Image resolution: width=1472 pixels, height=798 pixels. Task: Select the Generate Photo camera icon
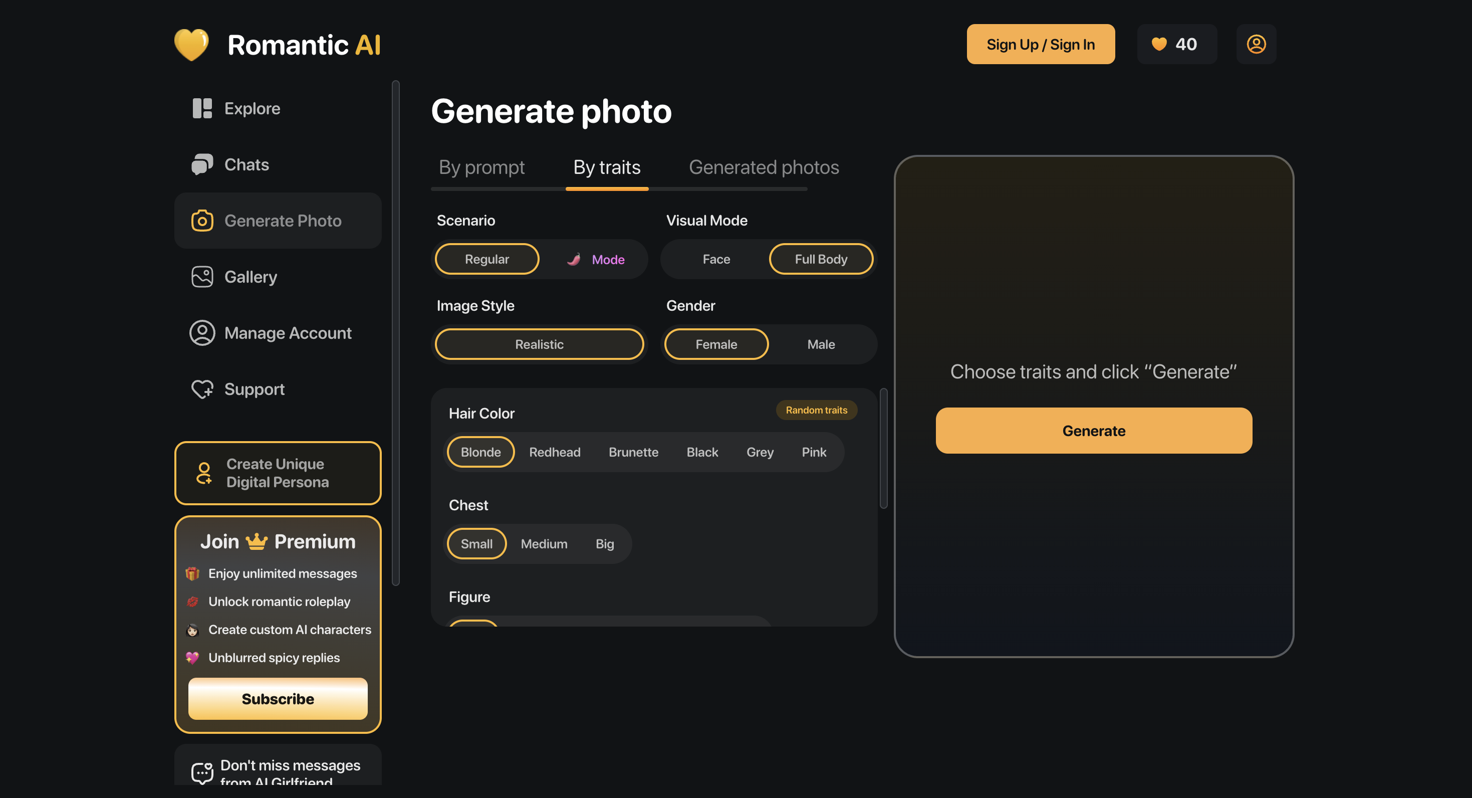click(202, 221)
